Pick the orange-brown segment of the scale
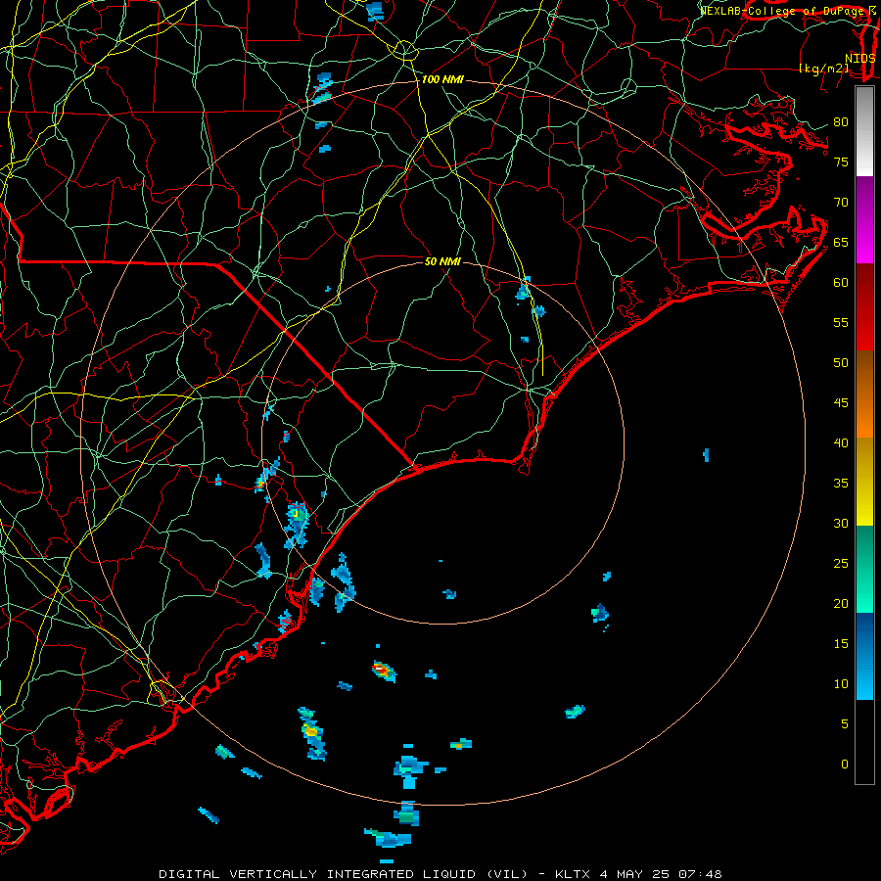The height and width of the screenshot is (881, 881). (864, 394)
